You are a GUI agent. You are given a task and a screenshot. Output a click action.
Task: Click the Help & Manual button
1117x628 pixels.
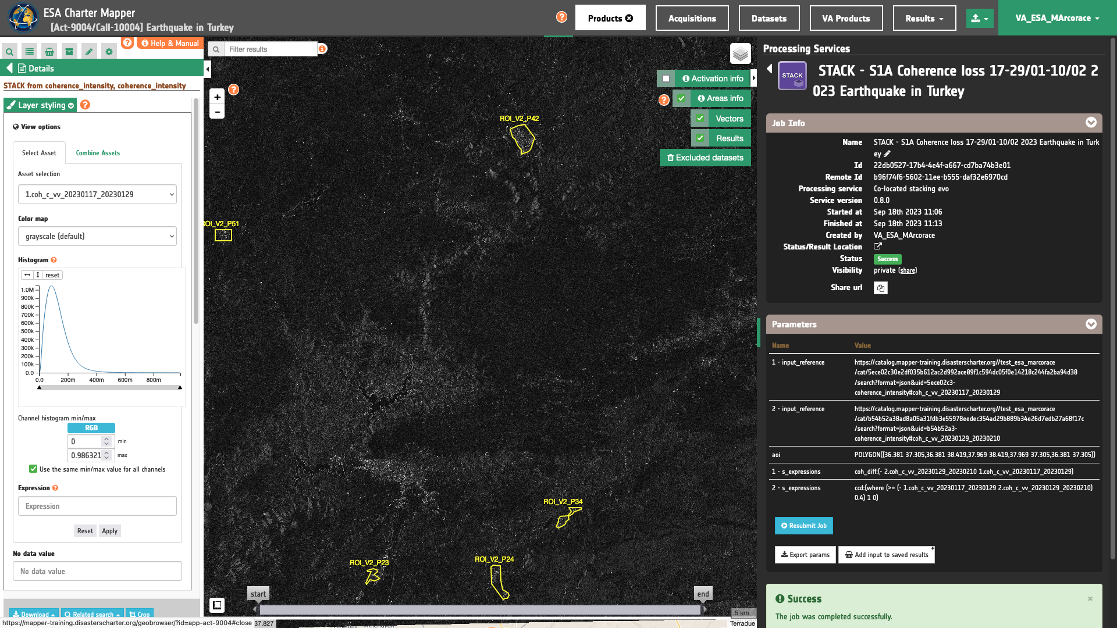pyautogui.click(x=170, y=43)
